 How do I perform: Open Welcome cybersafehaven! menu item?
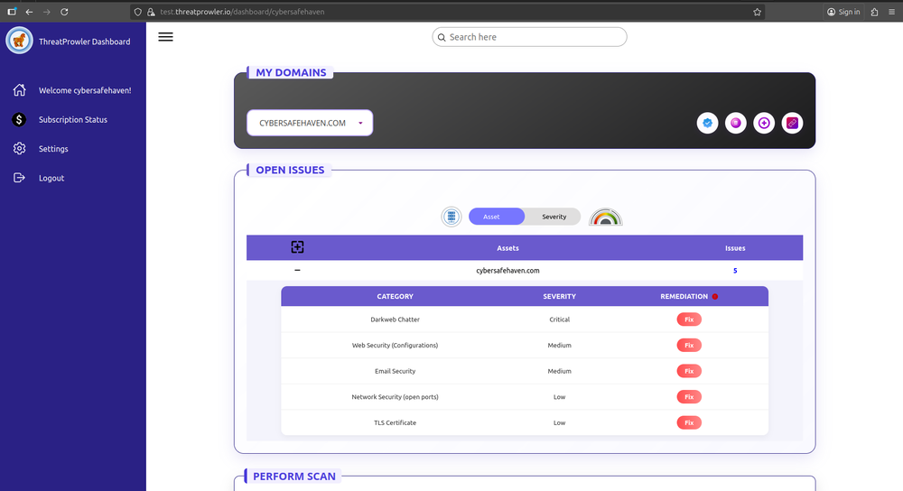point(85,90)
